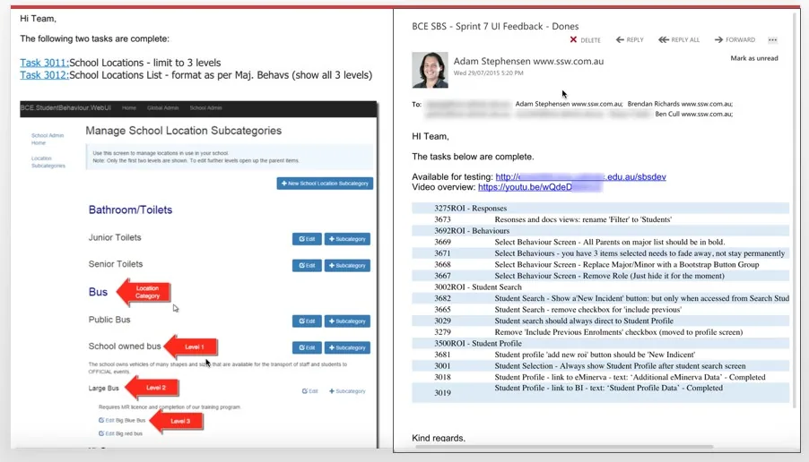This screenshot has width=809, height=462.
Task: Open School Admin in navbar
Action: click(x=205, y=108)
